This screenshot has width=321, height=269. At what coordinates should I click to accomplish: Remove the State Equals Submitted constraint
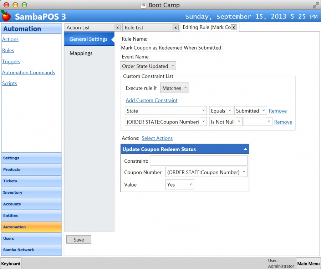coord(277,111)
